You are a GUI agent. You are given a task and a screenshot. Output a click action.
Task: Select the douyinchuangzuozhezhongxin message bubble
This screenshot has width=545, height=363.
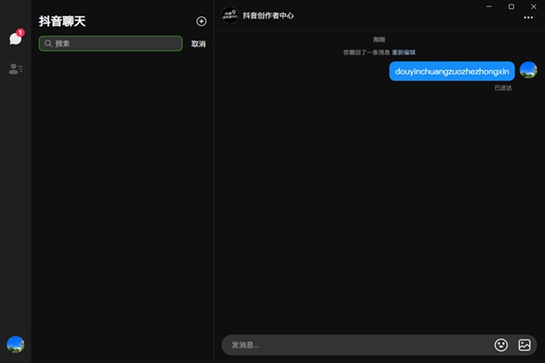click(452, 71)
